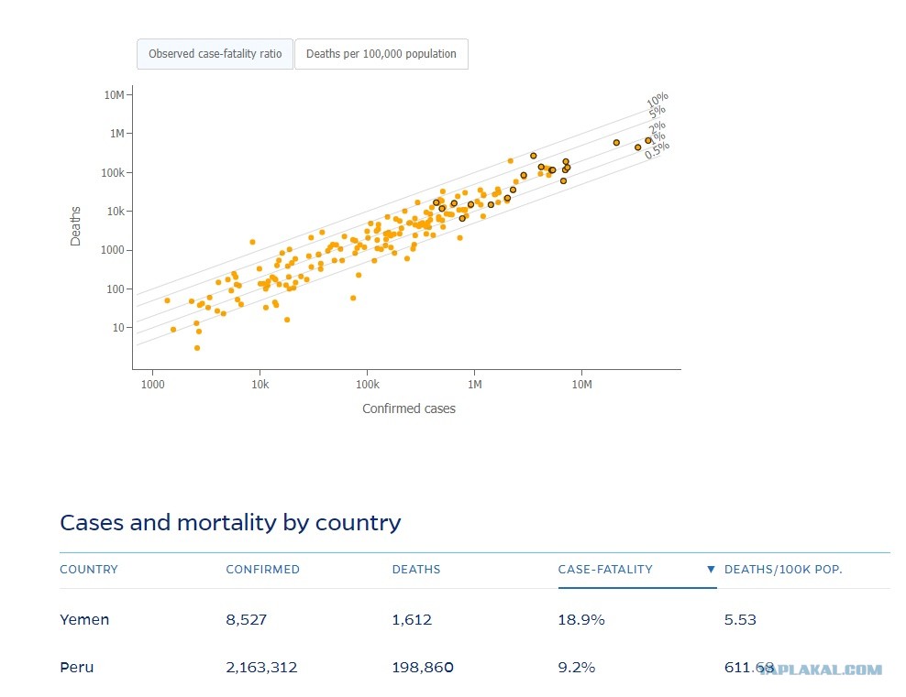Switch to Deaths per 100,000 population tab
Image resolution: width=906 pixels, height=697 pixels.
(x=381, y=54)
